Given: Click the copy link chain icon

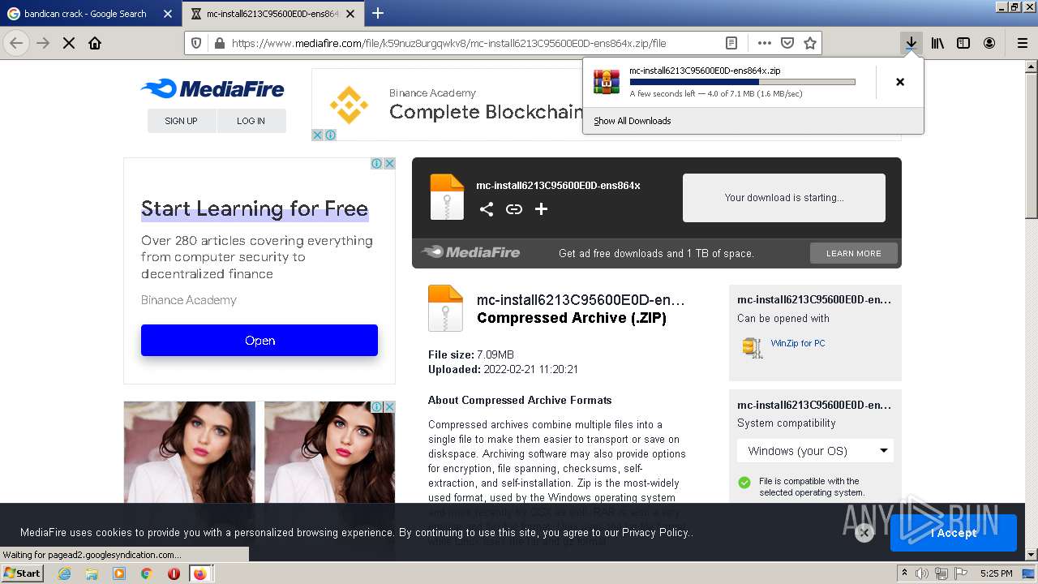Looking at the screenshot, I should click(x=514, y=209).
